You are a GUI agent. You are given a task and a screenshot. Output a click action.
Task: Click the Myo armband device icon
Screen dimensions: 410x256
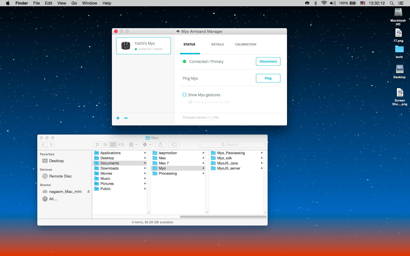pyautogui.click(x=126, y=46)
